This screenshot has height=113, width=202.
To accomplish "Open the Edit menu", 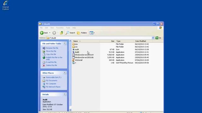I will [x=46, y=28].
